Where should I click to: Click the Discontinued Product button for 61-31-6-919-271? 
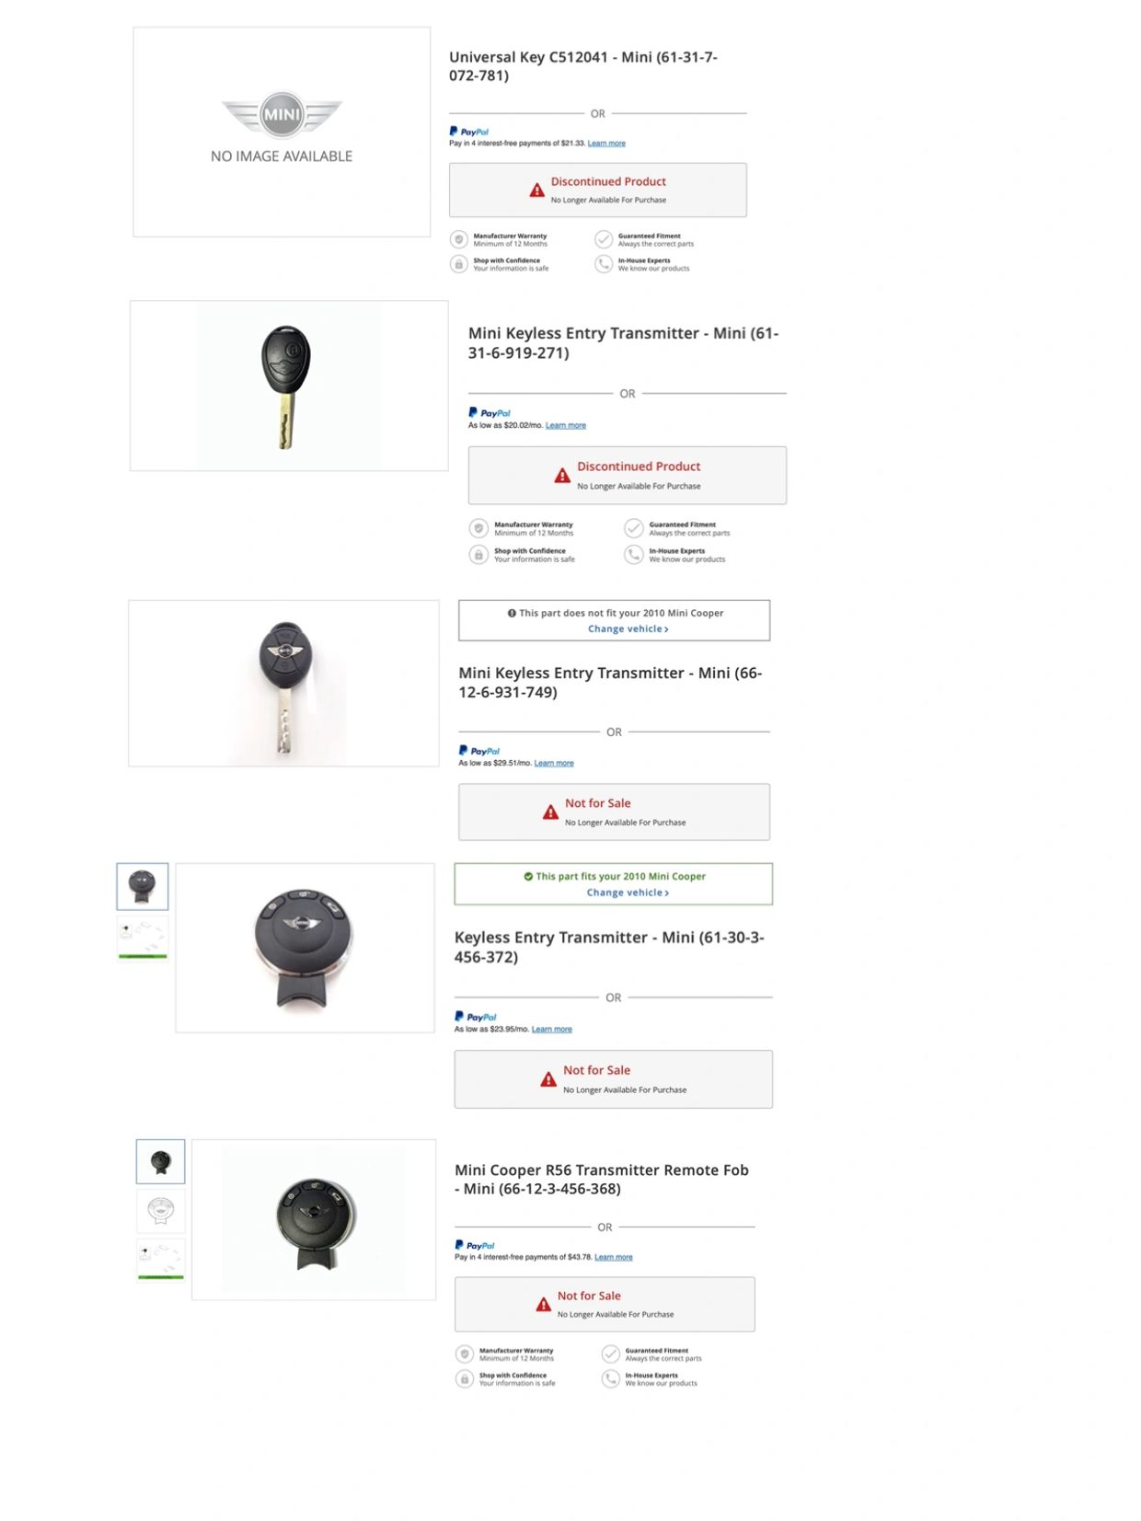[x=628, y=475]
